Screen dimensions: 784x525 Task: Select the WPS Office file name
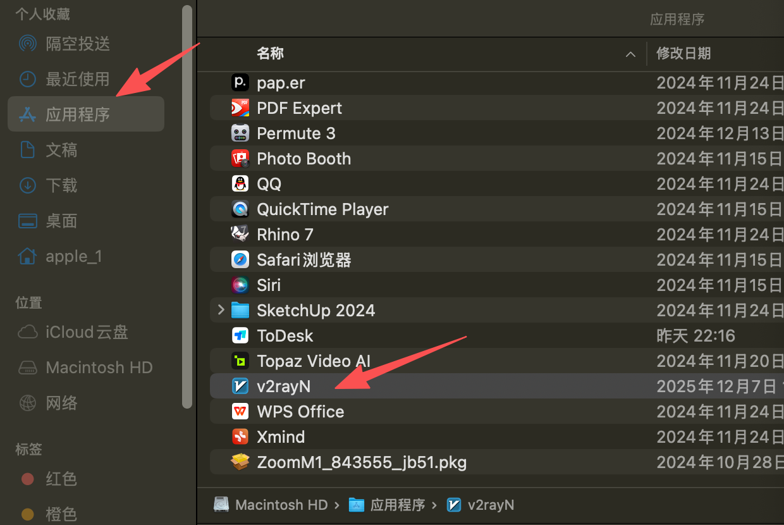[300, 412]
